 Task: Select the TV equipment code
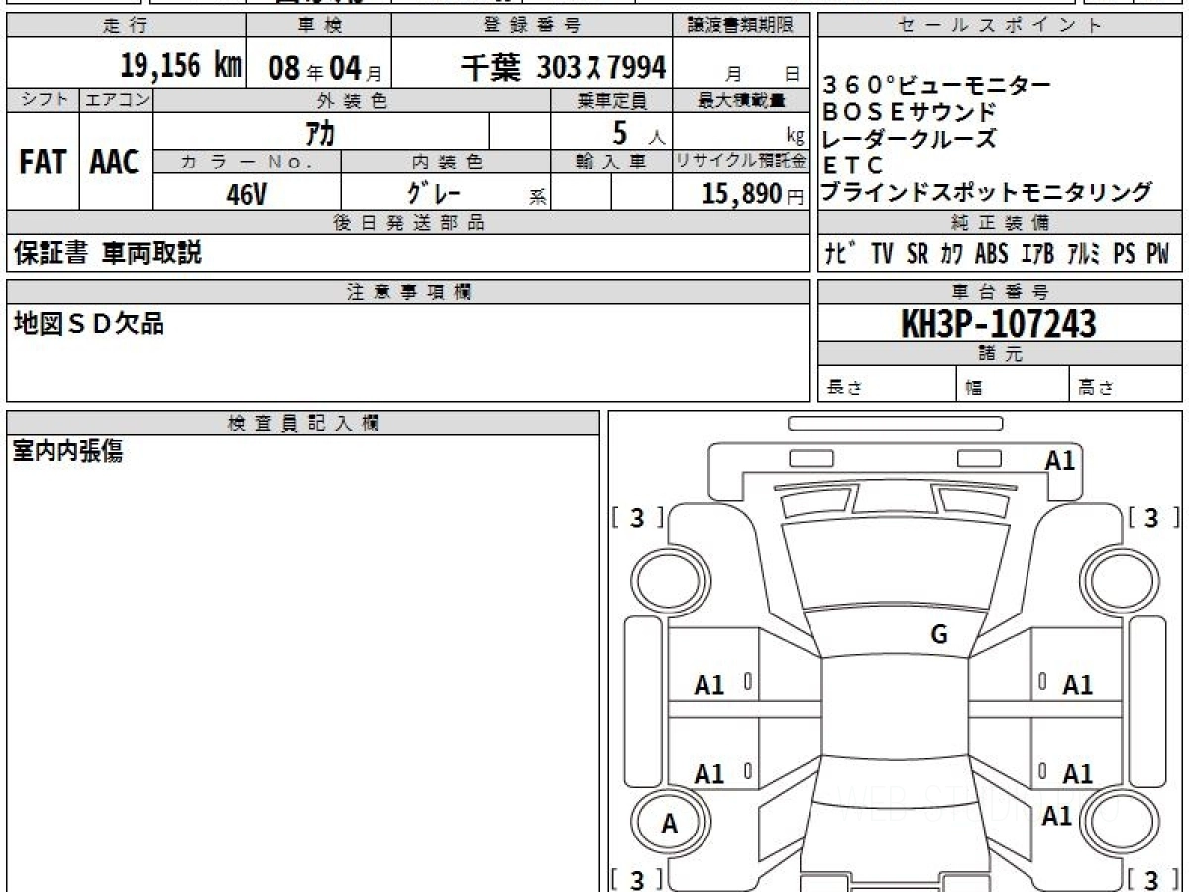(883, 254)
